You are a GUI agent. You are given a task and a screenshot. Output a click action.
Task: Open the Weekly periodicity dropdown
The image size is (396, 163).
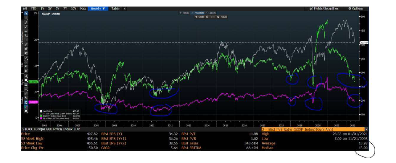pos(98,8)
